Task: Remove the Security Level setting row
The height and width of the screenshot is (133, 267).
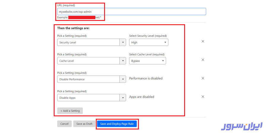Action: pyautogui.click(x=203, y=41)
